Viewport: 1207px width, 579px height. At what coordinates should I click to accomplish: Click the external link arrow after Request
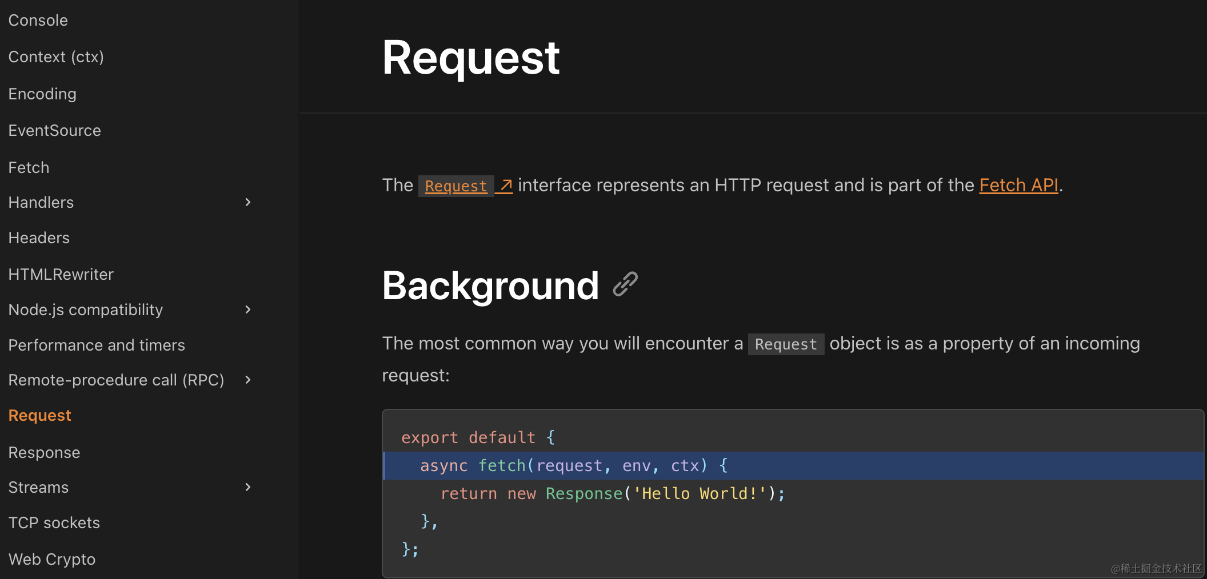pos(505,186)
